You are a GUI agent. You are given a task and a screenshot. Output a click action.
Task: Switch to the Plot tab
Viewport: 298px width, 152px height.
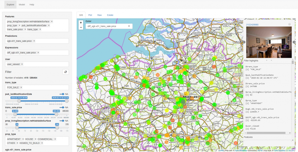tap(90, 15)
